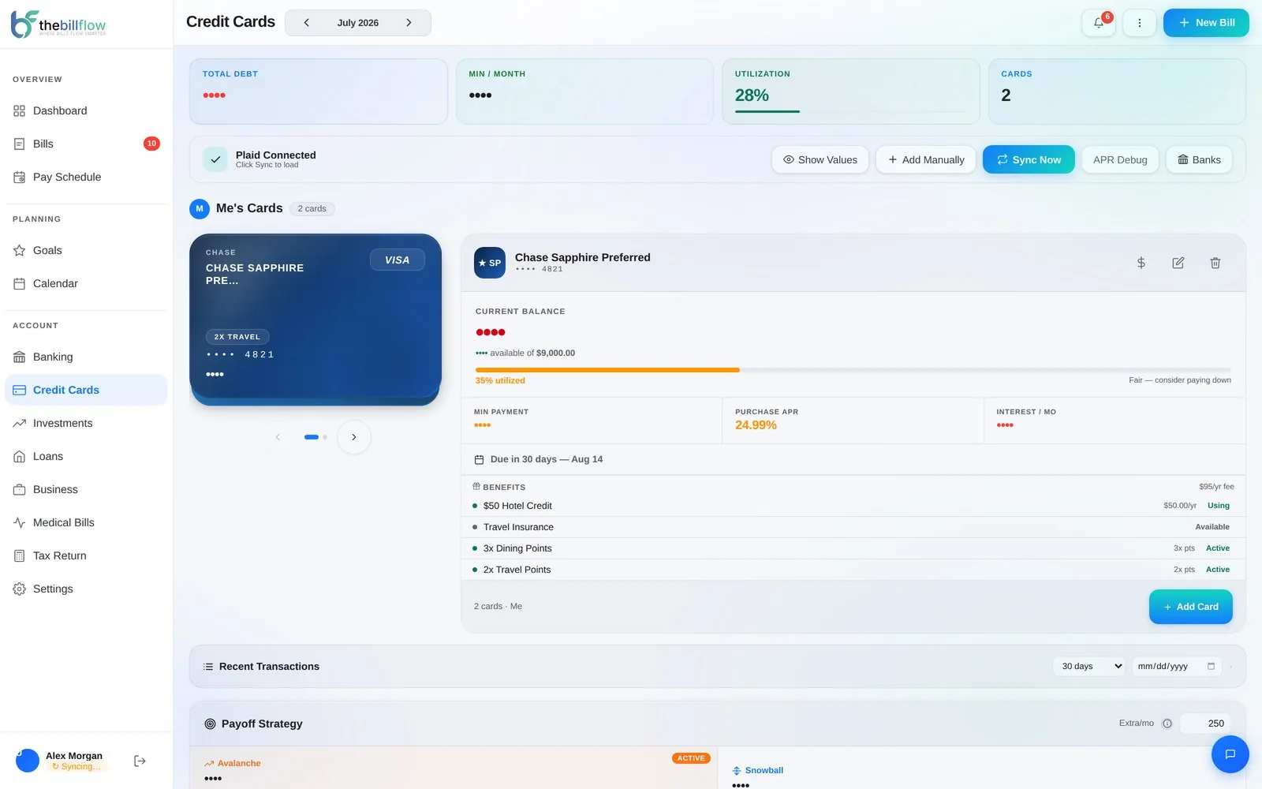Click Due in 30 days — Aug 14
Viewport: 1262px width, 789px height.
[x=547, y=459]
